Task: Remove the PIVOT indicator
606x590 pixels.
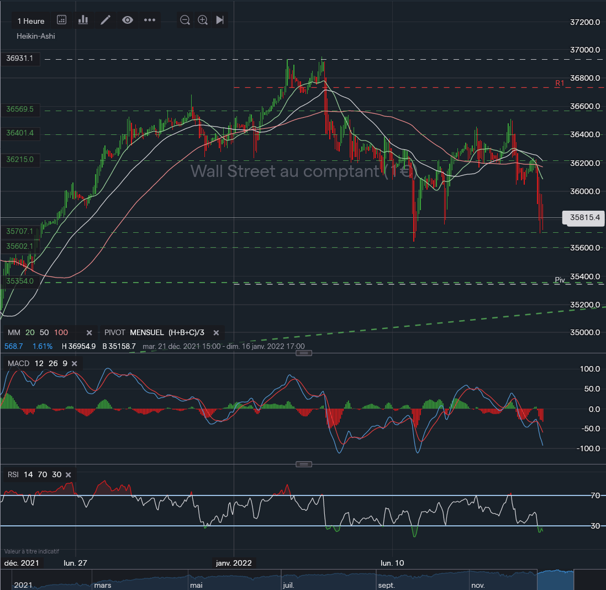Action: pos(216,333)
